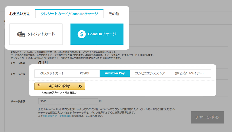
Task: Click the チャージ残高 label
Action: point(18,63)
